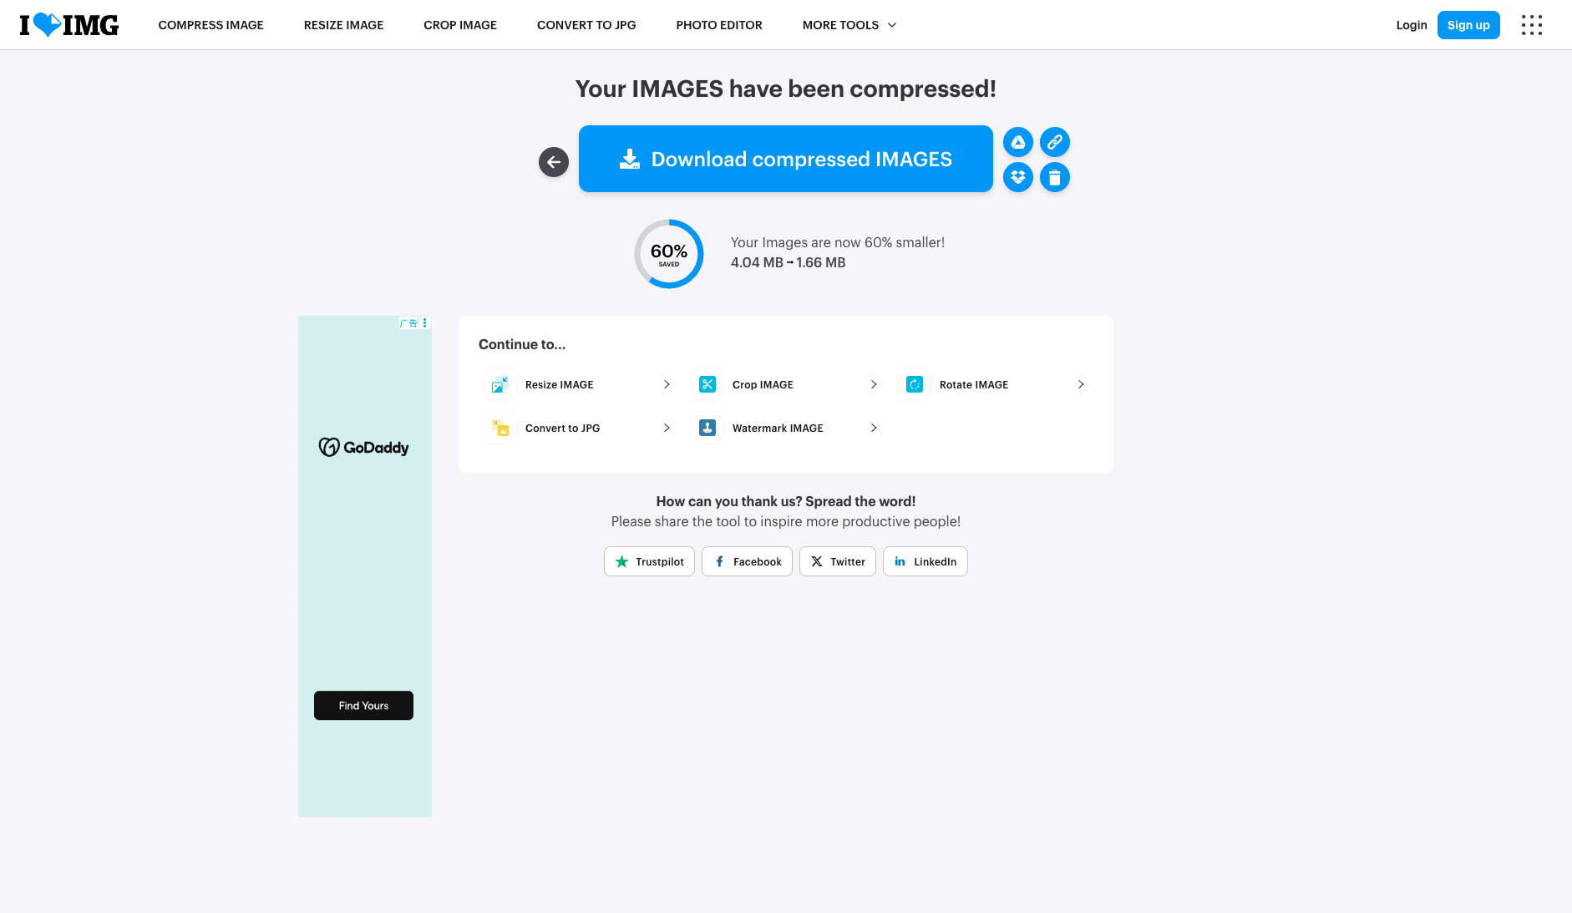Click the Login link
The image size is (1572, 913).
pos(1412,25)
